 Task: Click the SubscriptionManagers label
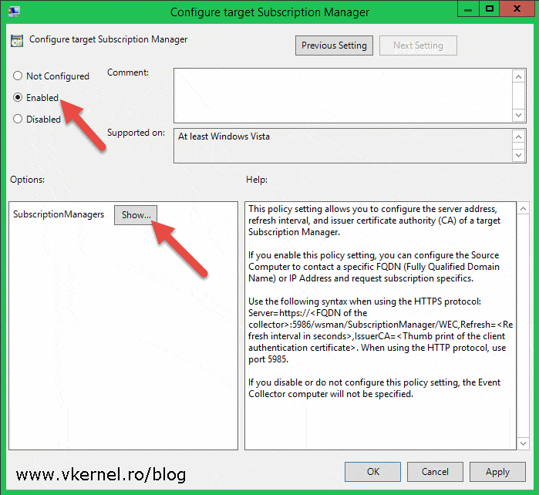59,214
